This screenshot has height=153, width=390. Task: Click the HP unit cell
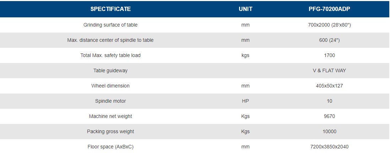pyautogui.click(x=245, y=101)
